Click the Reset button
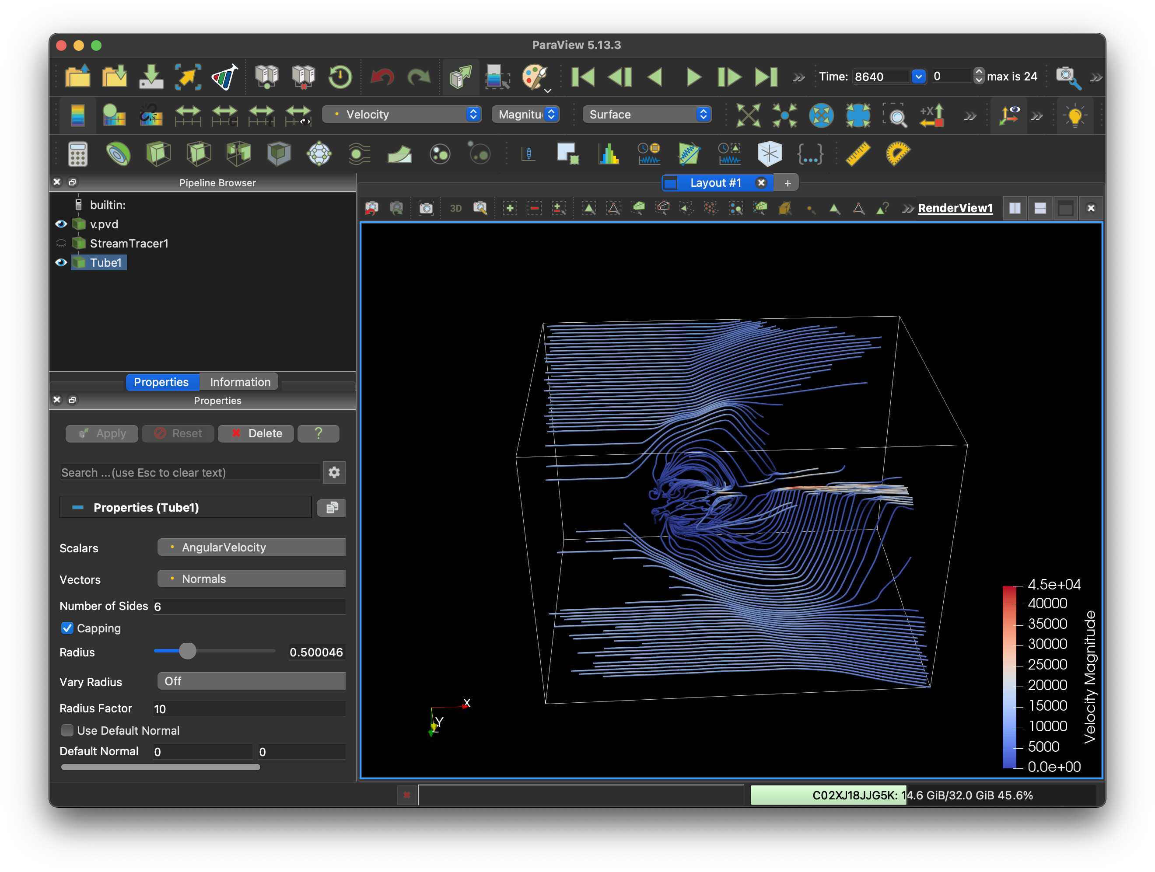1155x872 pixels. 178,433
